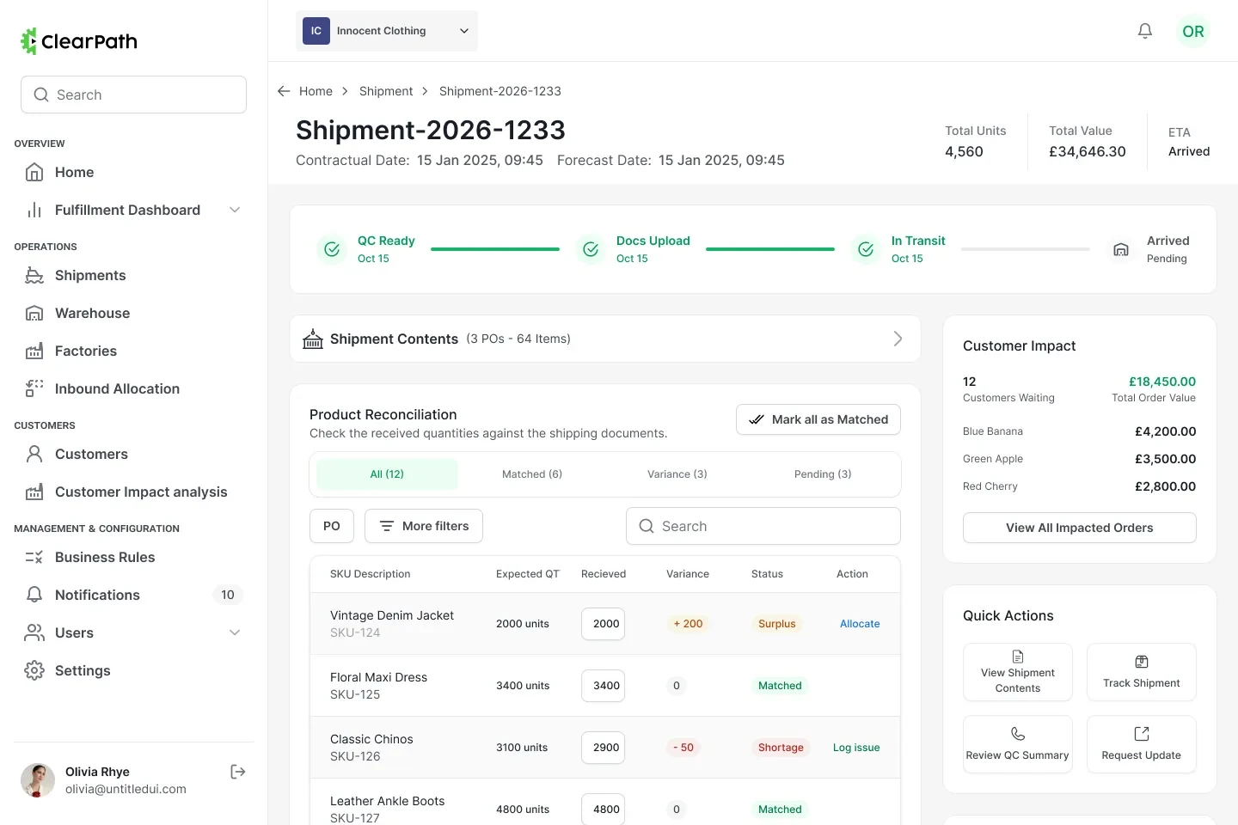The width and height of the screenshot is (1238, 825).
Task: Click Log issue for Classic Chinos
Action: pos(856,748)
